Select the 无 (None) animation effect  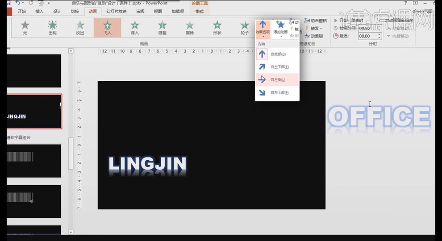coord(25,28)
